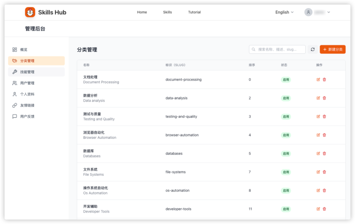Viewport: 355px width, 224px height.
Task: Open the English language dropdown
Action: pyautogui.click(x=284, y=12)
